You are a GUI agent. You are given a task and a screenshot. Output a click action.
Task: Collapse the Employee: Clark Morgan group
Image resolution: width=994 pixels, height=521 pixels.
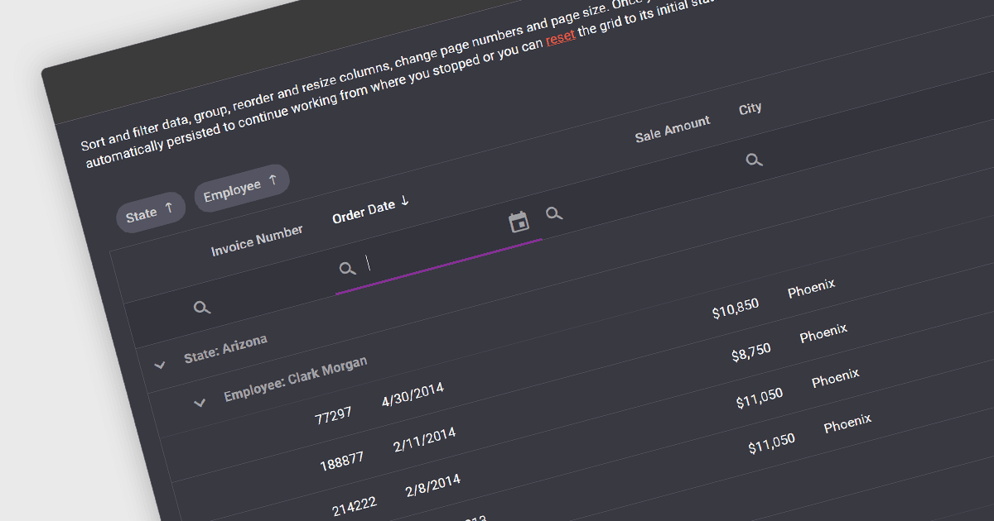tap(199, 403)
